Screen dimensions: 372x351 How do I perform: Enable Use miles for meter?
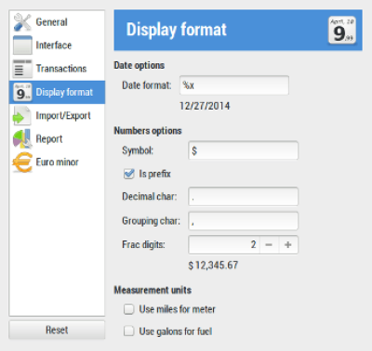129,309
